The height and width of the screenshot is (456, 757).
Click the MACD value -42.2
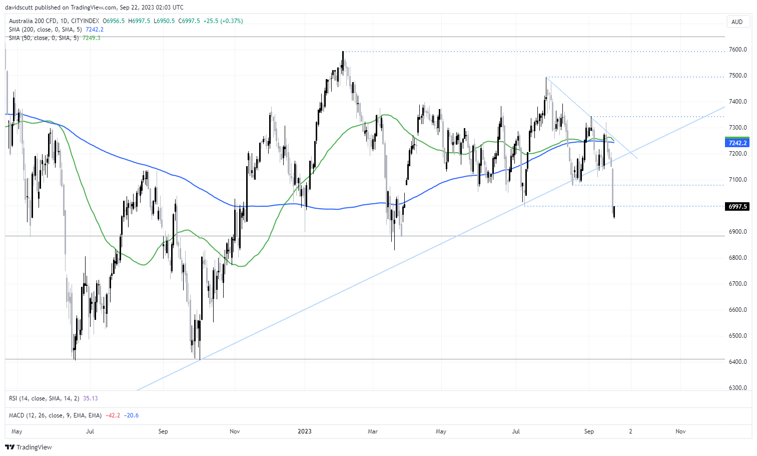point(113,415)
